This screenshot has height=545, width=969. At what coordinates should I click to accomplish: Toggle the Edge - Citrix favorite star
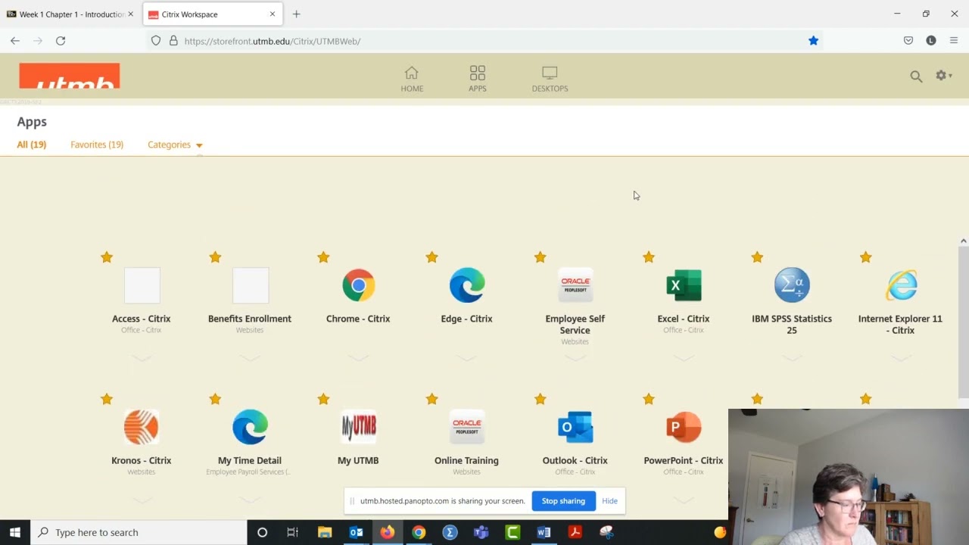(x=432, y=257)
